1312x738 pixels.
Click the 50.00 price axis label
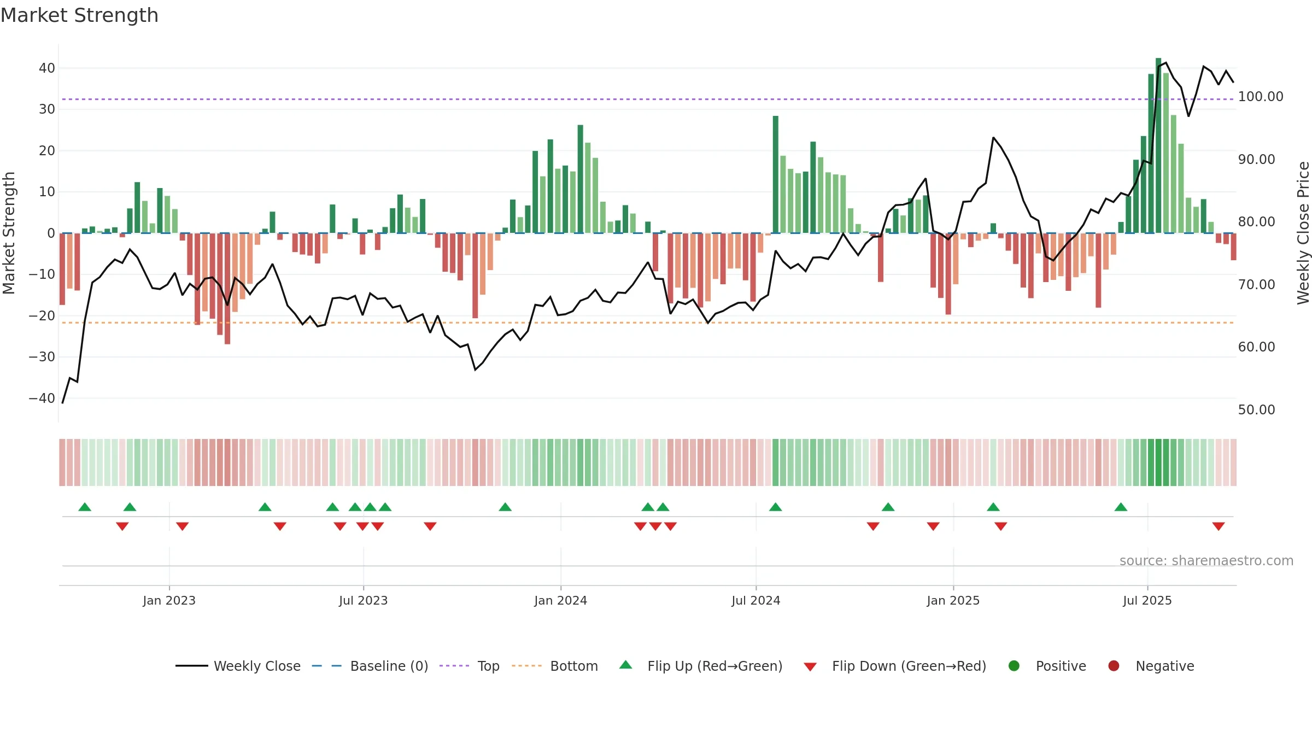point(1256,409)
